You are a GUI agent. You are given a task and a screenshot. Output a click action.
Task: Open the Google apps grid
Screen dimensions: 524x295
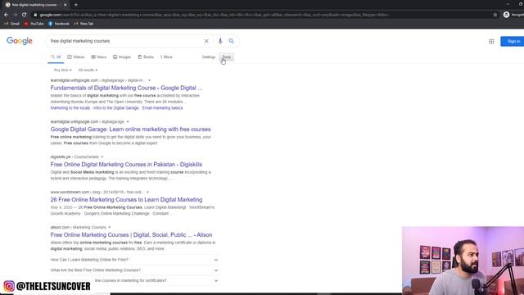[x=491, y=41]
